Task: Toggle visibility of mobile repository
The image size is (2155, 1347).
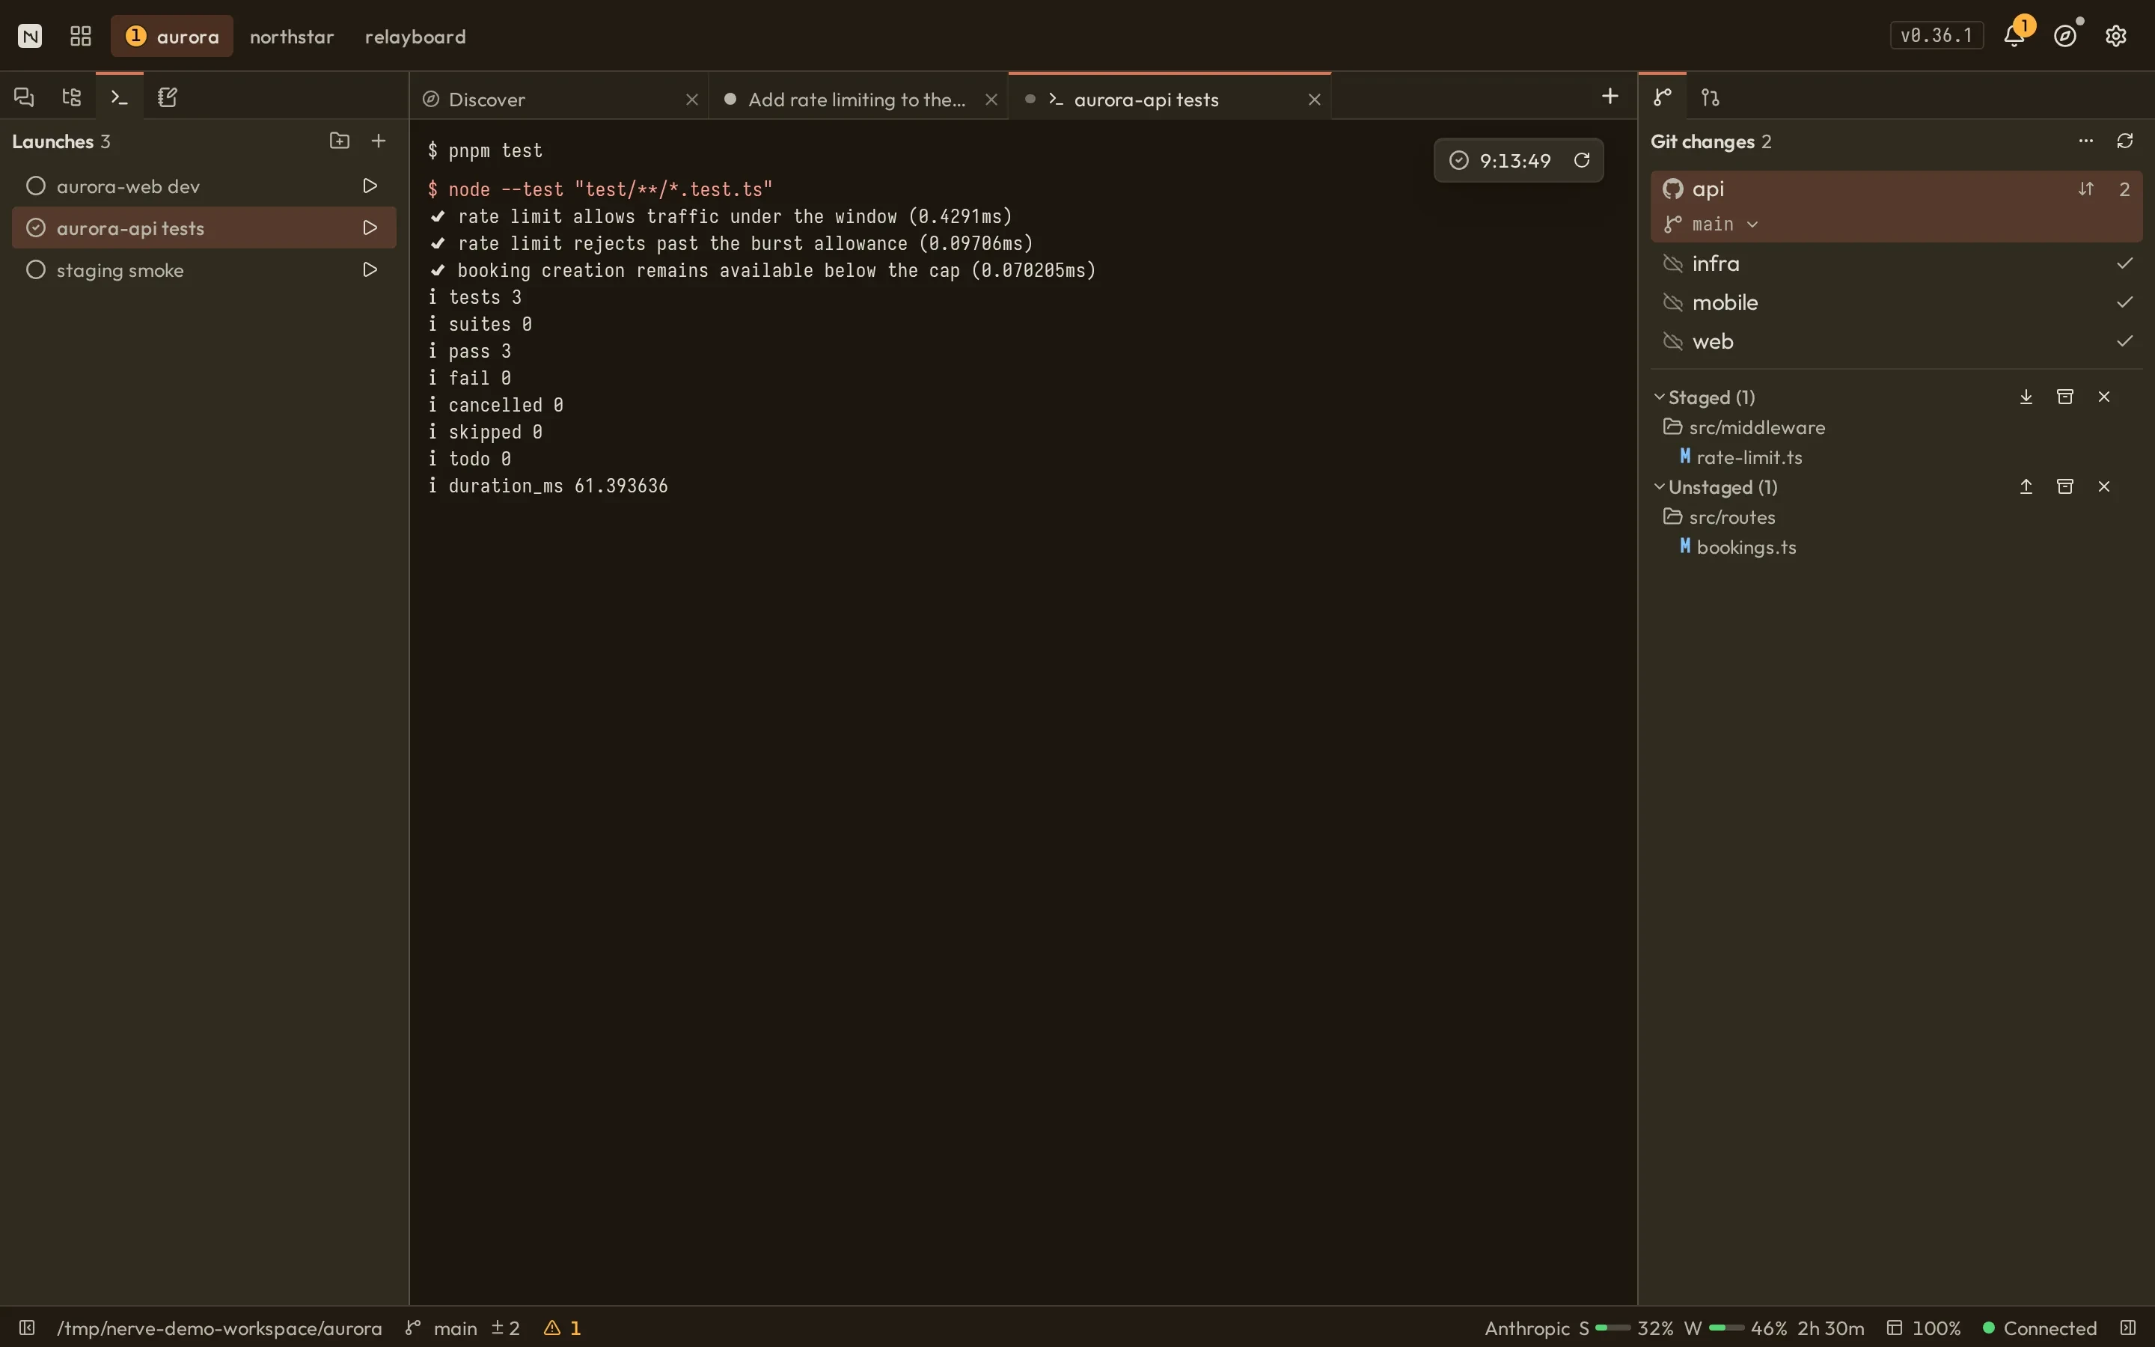Action: pos(1673,303)
